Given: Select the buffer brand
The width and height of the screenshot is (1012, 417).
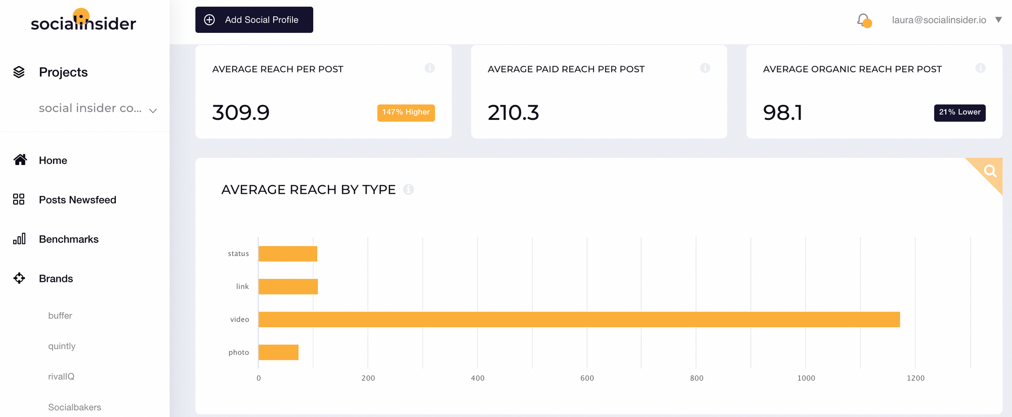Looking at the screenshot, I should (60, 316).
